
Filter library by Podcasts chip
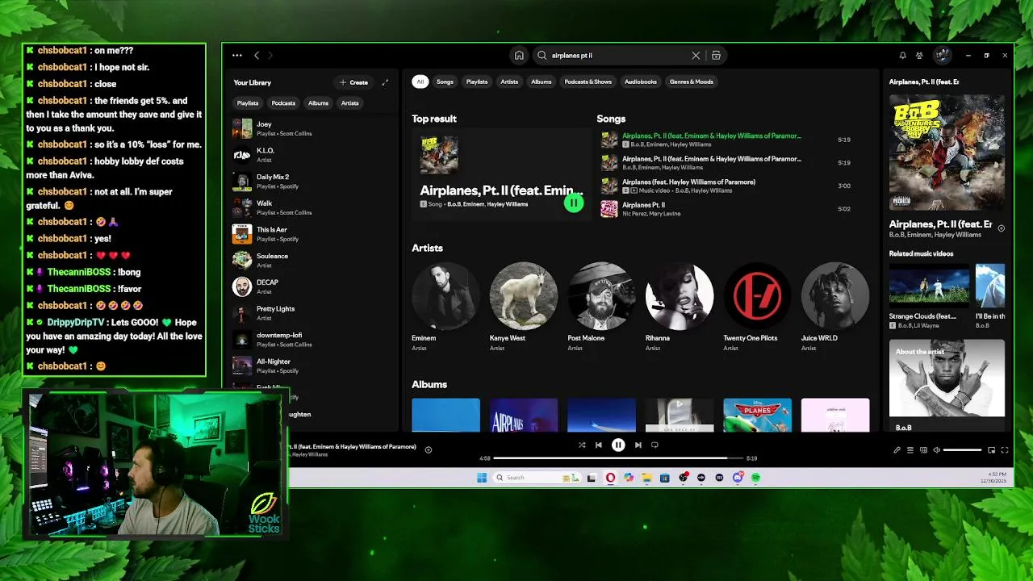(x=283, y=103)
